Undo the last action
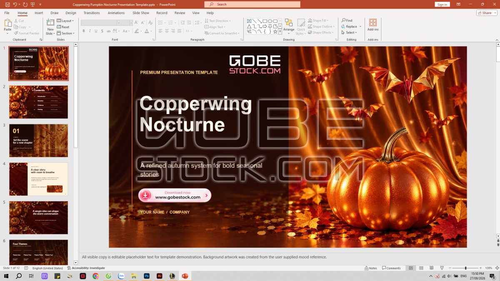 15,4
